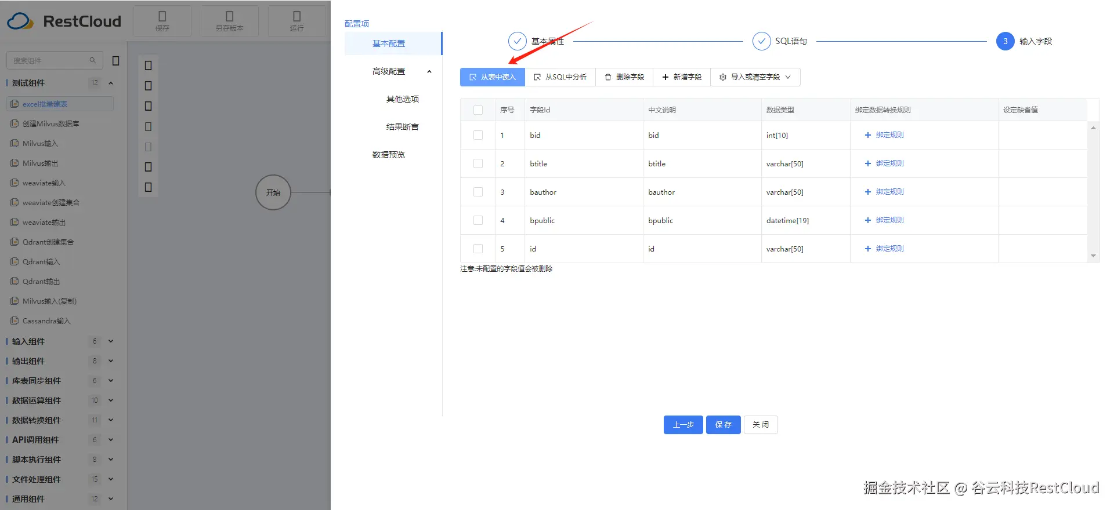The height and width of the screenshot is (510, 1114).
Task: Select weaviate输出 component icon
Action: 15,222
